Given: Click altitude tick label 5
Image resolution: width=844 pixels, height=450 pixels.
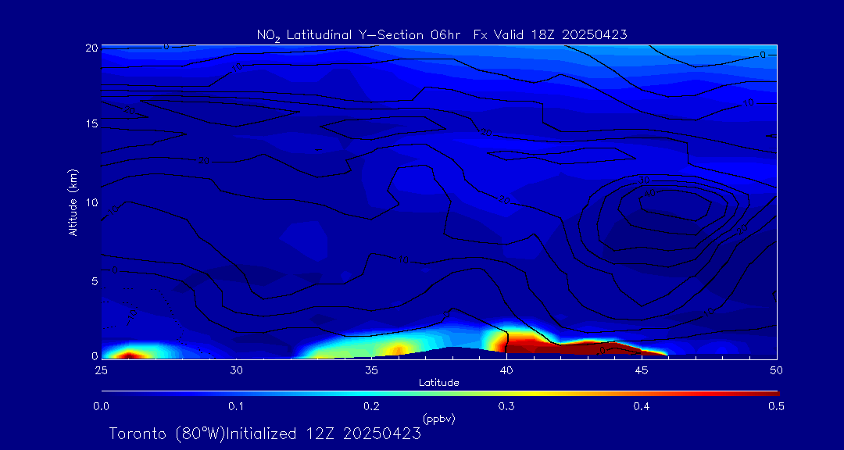Looking at the screenshot, I should (x=95, y=281).
